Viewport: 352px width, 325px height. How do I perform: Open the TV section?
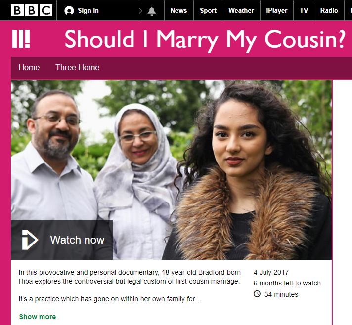pyautogui.click(x=304, y=10)
